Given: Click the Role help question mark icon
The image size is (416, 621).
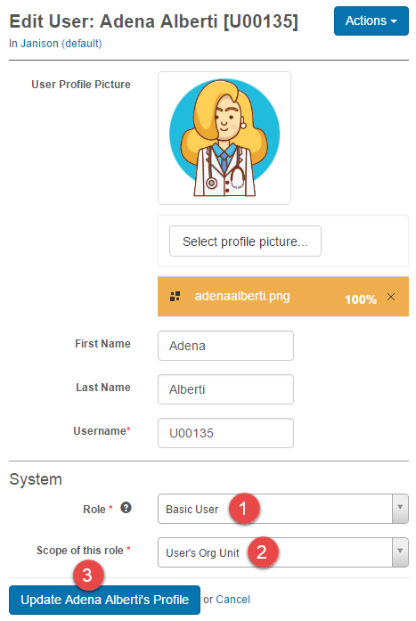Looking at the screenshot, I should pos(126,507).
